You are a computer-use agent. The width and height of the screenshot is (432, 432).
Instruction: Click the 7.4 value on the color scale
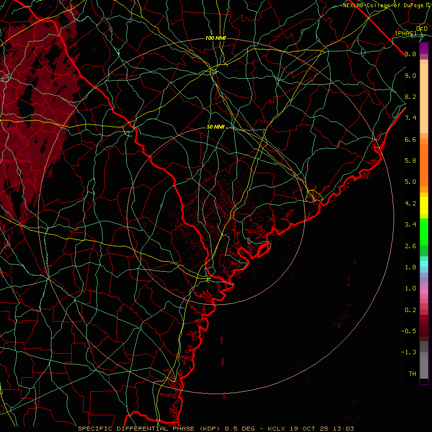[410, 118]
